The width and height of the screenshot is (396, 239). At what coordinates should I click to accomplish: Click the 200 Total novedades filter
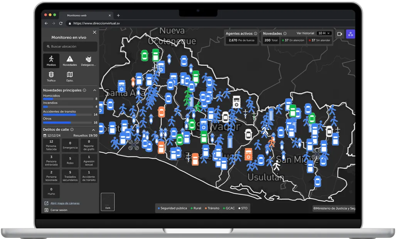pos(271,40)
